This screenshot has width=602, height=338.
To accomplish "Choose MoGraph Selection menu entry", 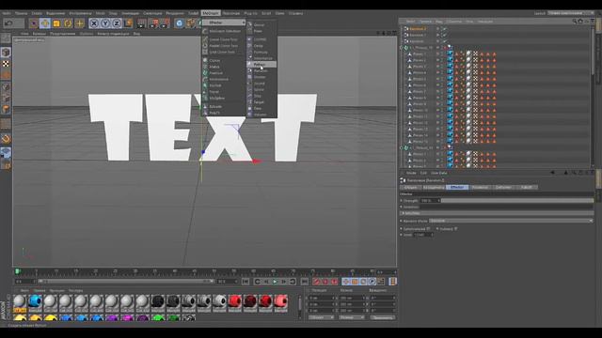I will pyautogui.click(x=225, y=31).
